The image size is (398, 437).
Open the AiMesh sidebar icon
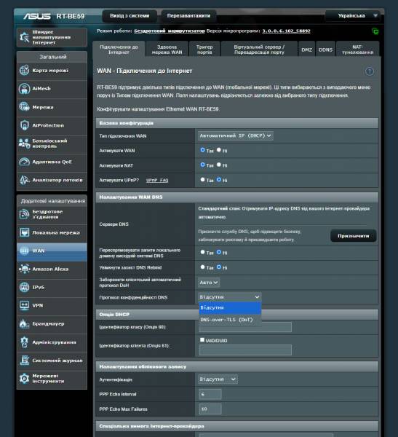click(x=24, y=89)
